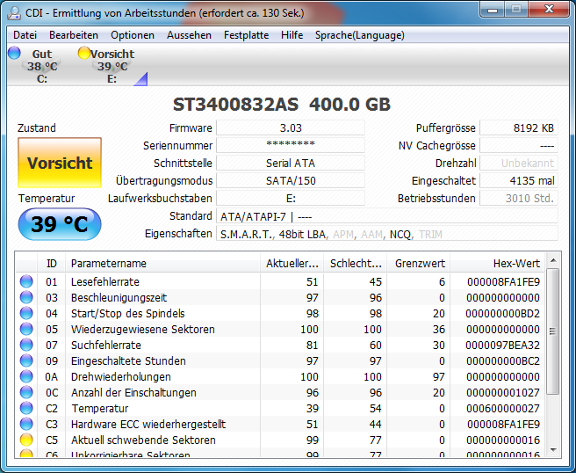Screen dimensions: 576x473
Task: Click the Eingeschaltet 4135 mal field
Action: 519,180
